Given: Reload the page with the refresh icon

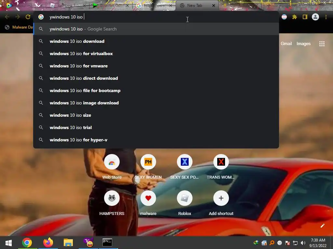Looking at the screenshot, I should click(x=28, y=17).
